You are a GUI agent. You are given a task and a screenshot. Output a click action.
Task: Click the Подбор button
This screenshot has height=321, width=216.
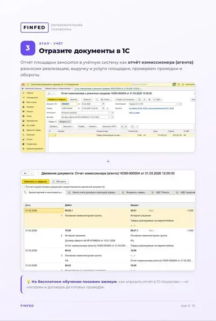pos(81,126)
